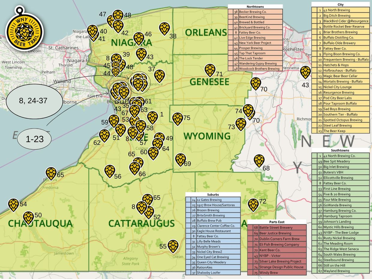Click the hop pin labeled 1 on map
The width and height of the screenshot is (372, 279).
pos(152,118)
